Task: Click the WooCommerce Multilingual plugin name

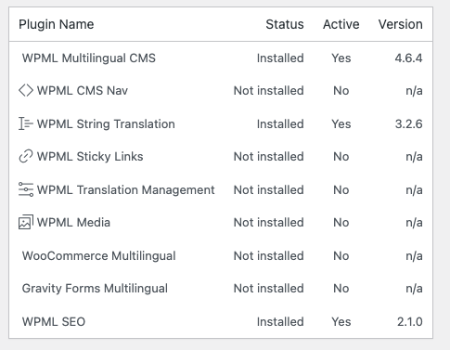Action: coord(98,255)
